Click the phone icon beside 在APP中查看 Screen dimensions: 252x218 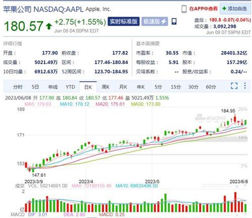[184, 9]
